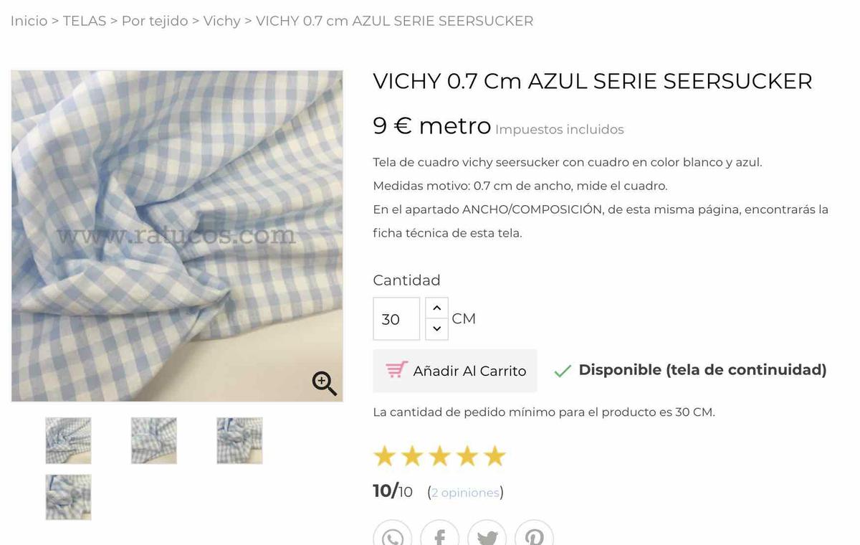Click the quantity input field
This screenshot has height=545, width=860.
click(396, 319)
